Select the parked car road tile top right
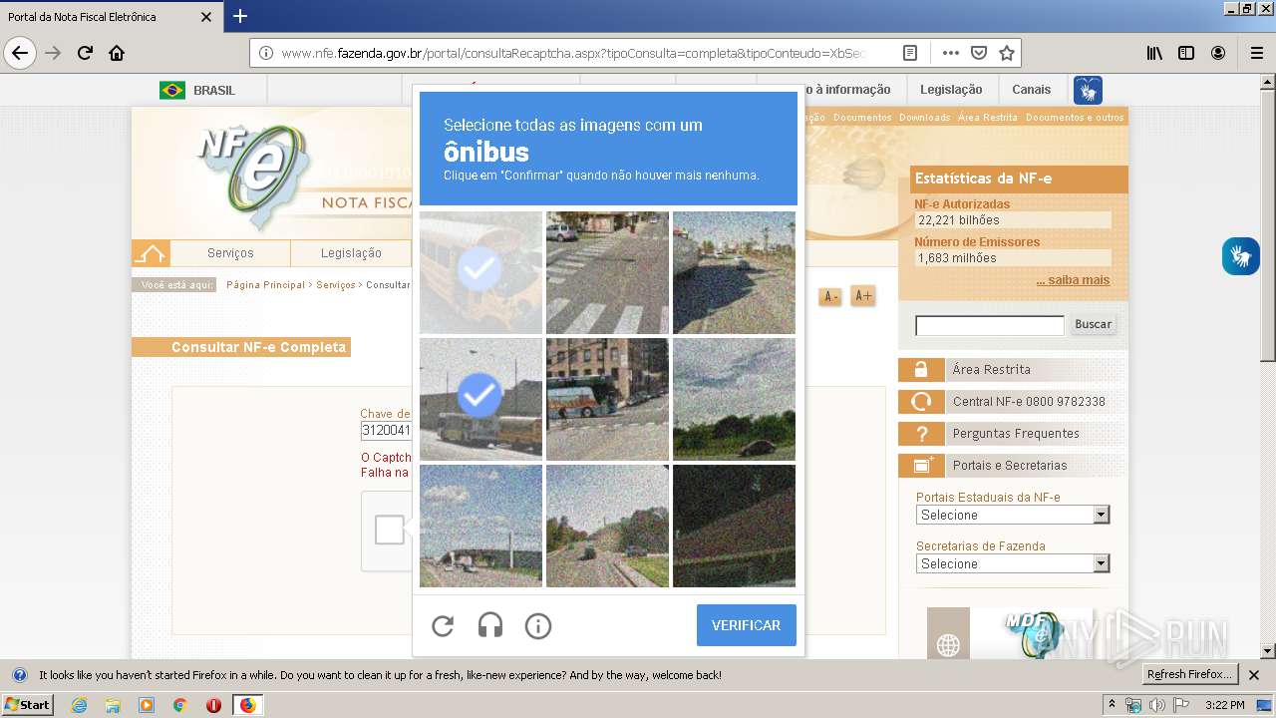The image size is (1276, 718). coord(734,272)
